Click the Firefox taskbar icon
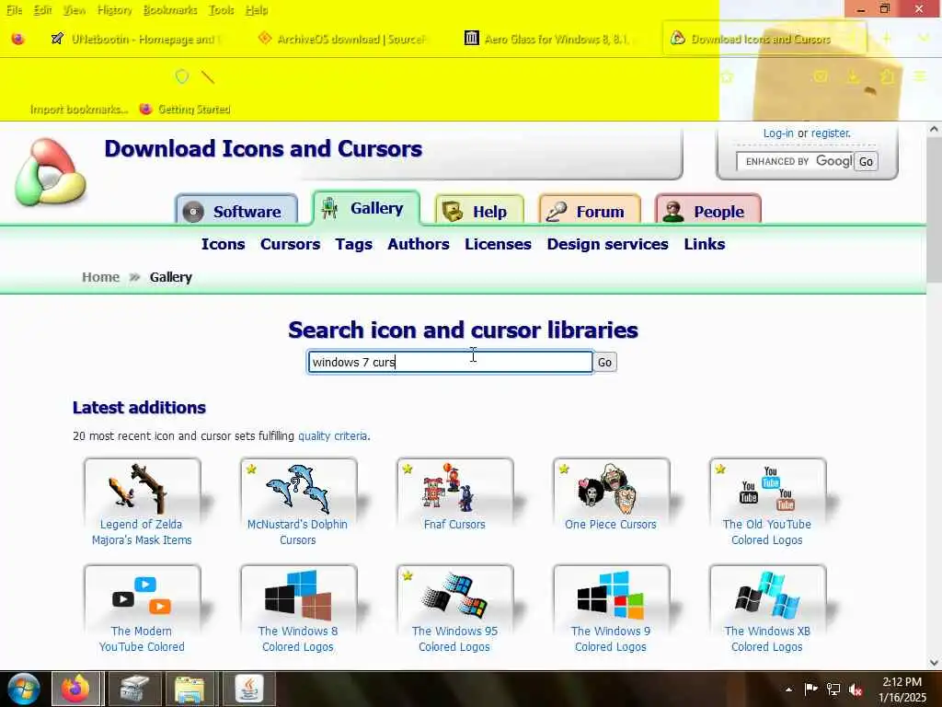Screen dimensions: 942x707 (x=75, y=689)
